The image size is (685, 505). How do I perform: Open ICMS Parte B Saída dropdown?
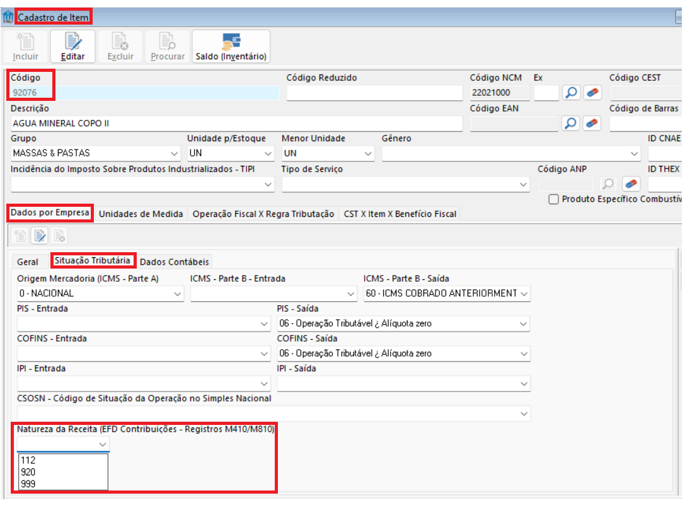pyautogui.click(x=524, y=294)
